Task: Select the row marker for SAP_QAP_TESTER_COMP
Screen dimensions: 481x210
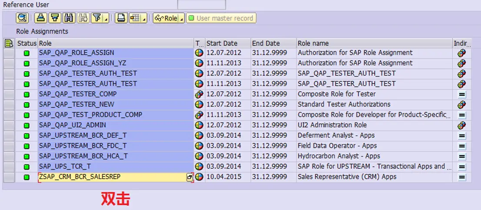Action: (9, 94)
